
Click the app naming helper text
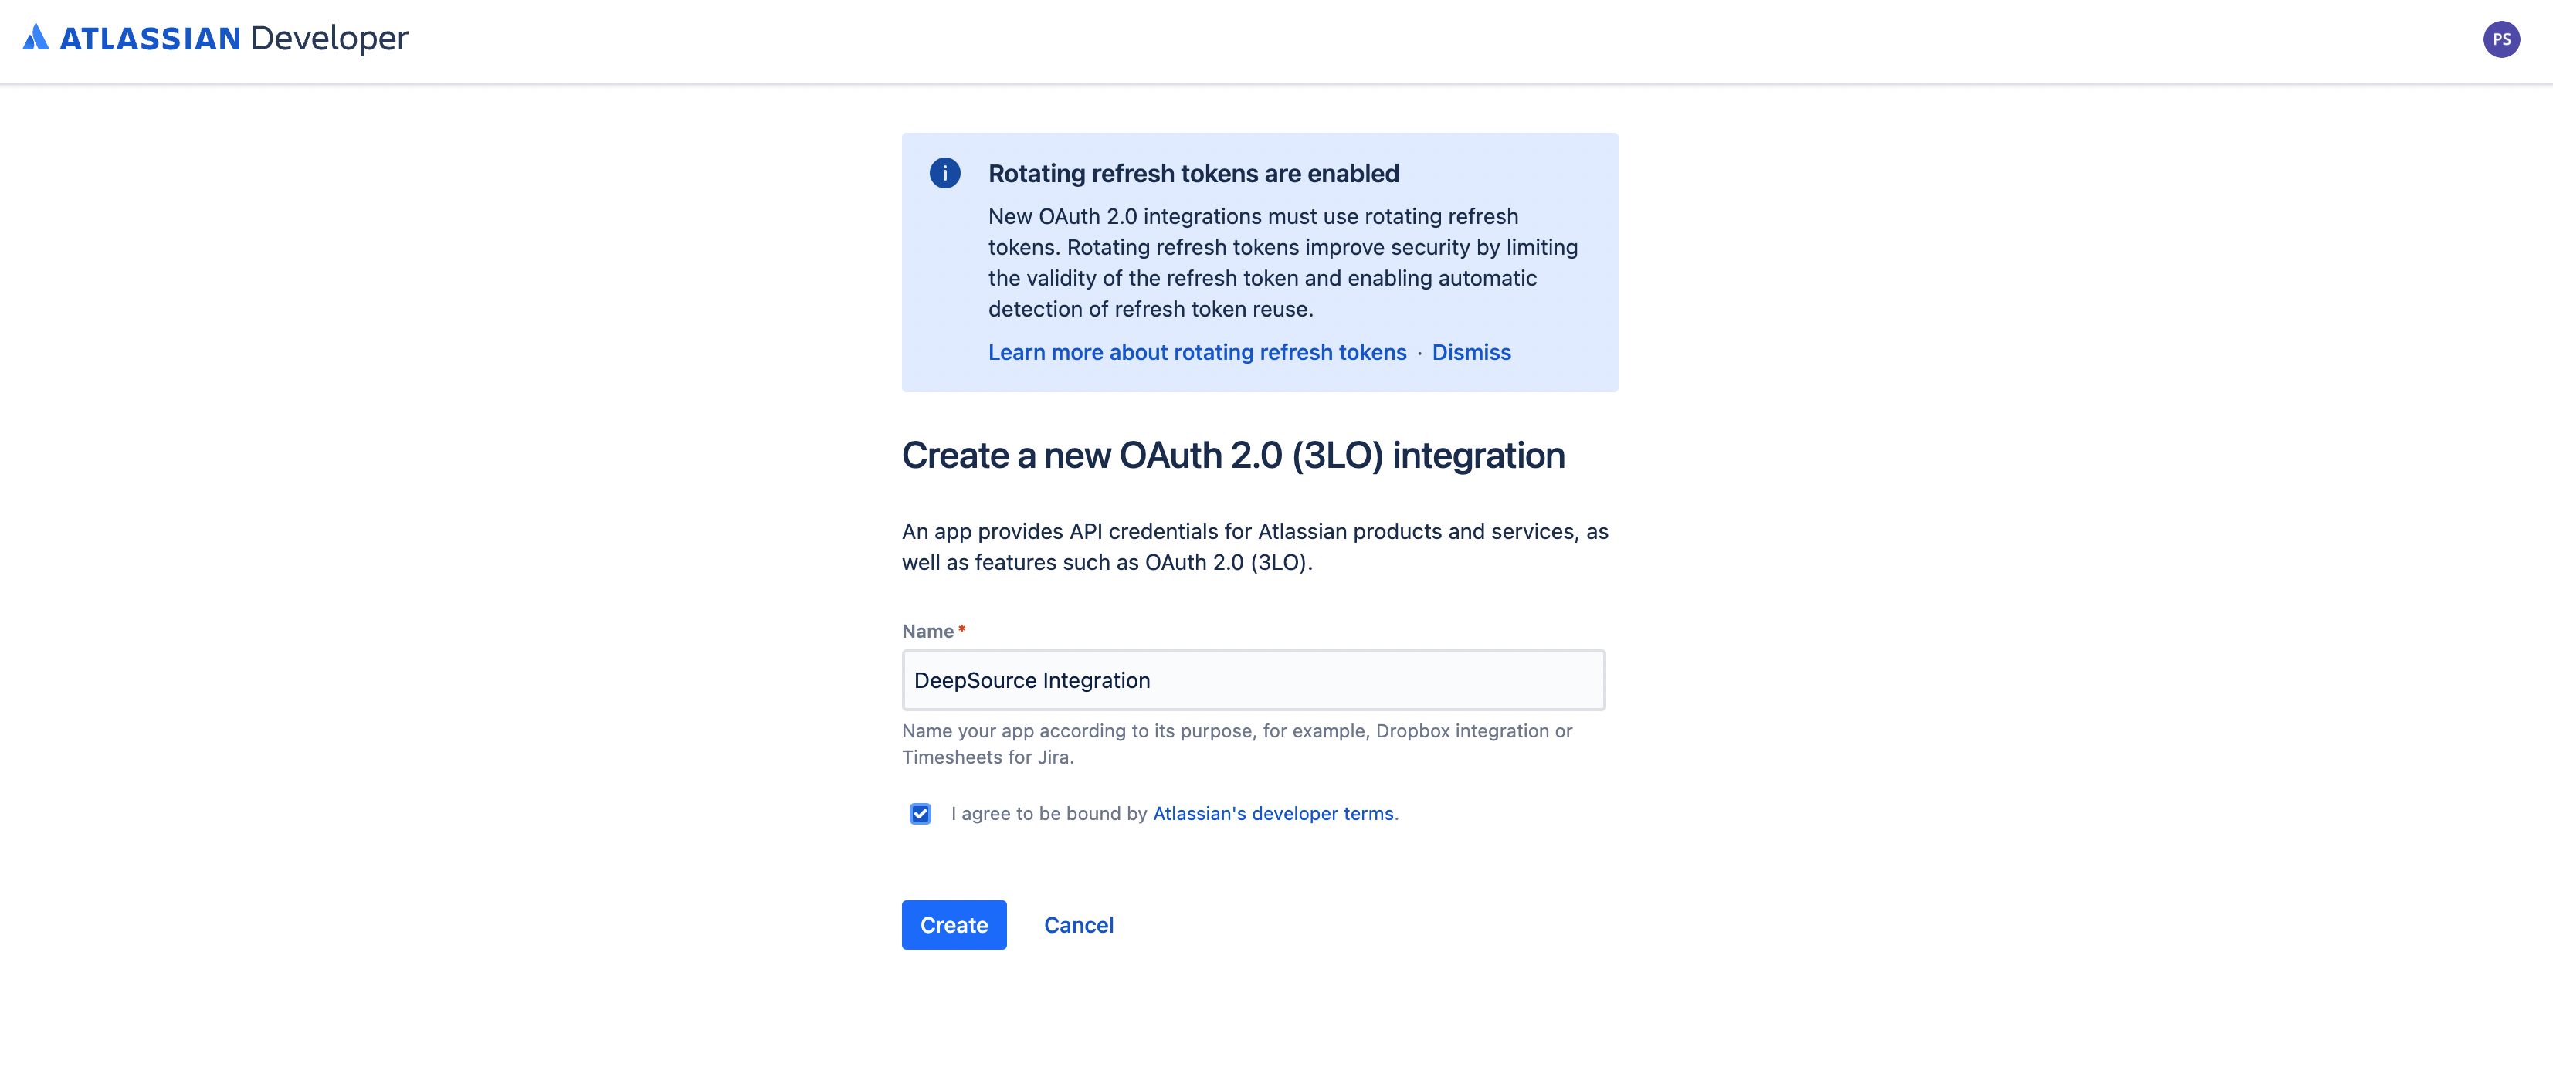1236,743
